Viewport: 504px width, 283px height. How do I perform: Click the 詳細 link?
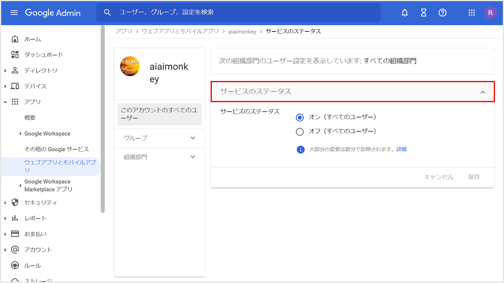[x=402, y=149]
